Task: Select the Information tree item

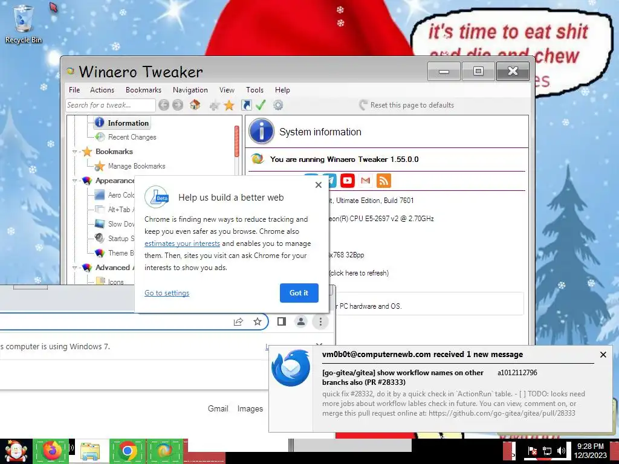Action: pos(122,123)
